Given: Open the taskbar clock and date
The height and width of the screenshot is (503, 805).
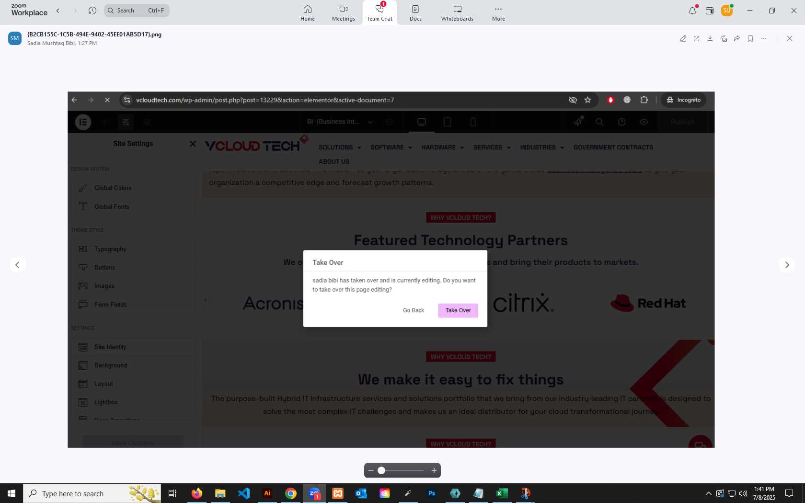Looking at the screenshot, I should click(764, 493).
